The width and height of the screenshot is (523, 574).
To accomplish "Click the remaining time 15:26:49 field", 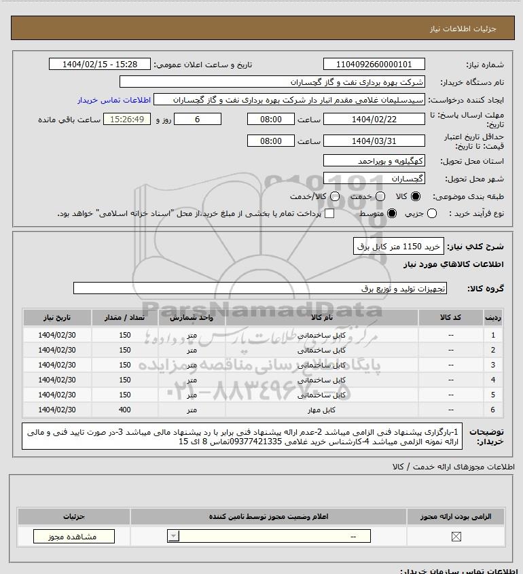I will (x=127, y=120).
